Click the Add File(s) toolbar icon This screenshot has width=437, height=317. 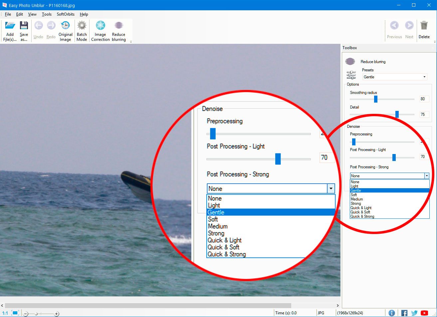pos(10,26)
